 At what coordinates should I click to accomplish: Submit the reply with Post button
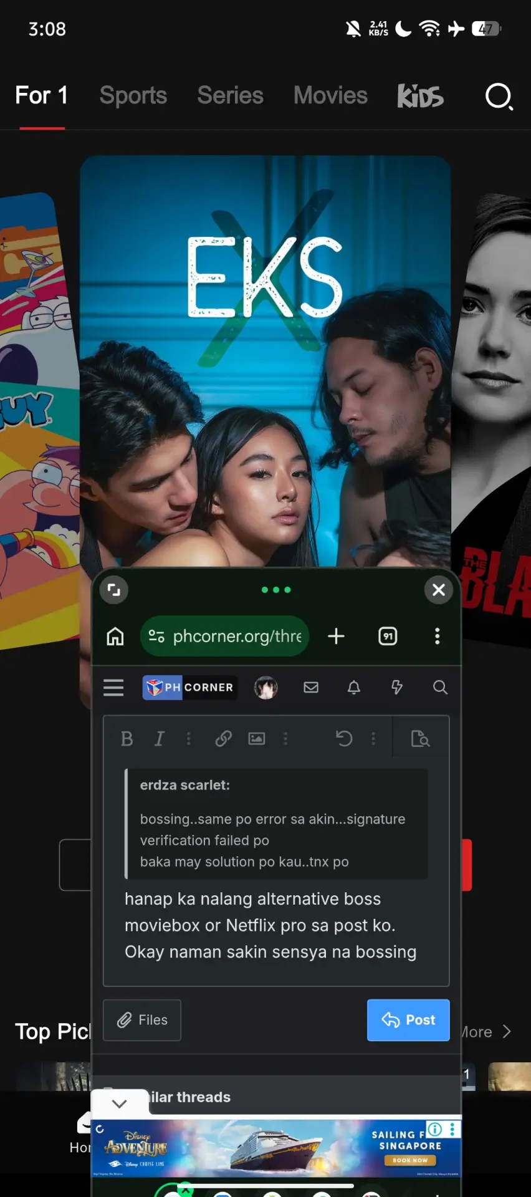coord(408,1020)
